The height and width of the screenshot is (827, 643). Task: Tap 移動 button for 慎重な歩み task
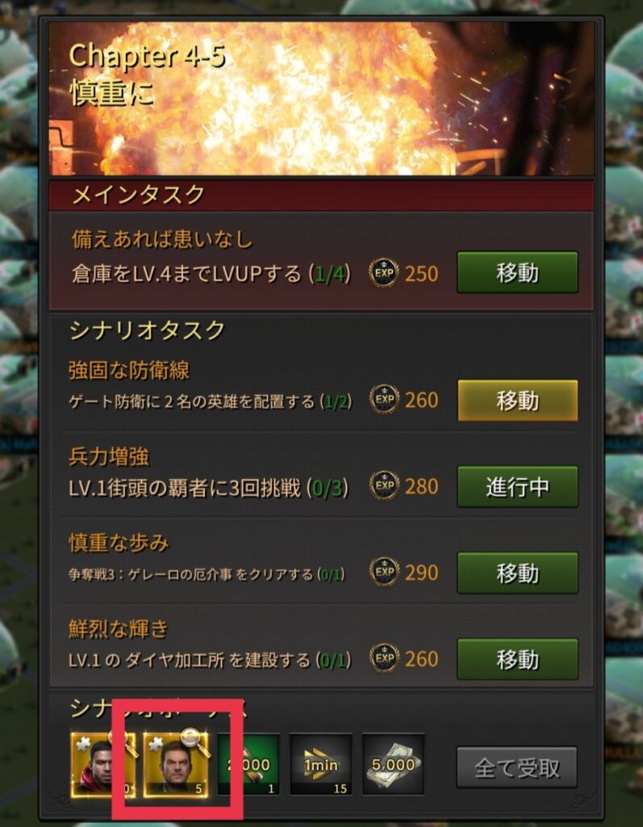coord(517,573)
